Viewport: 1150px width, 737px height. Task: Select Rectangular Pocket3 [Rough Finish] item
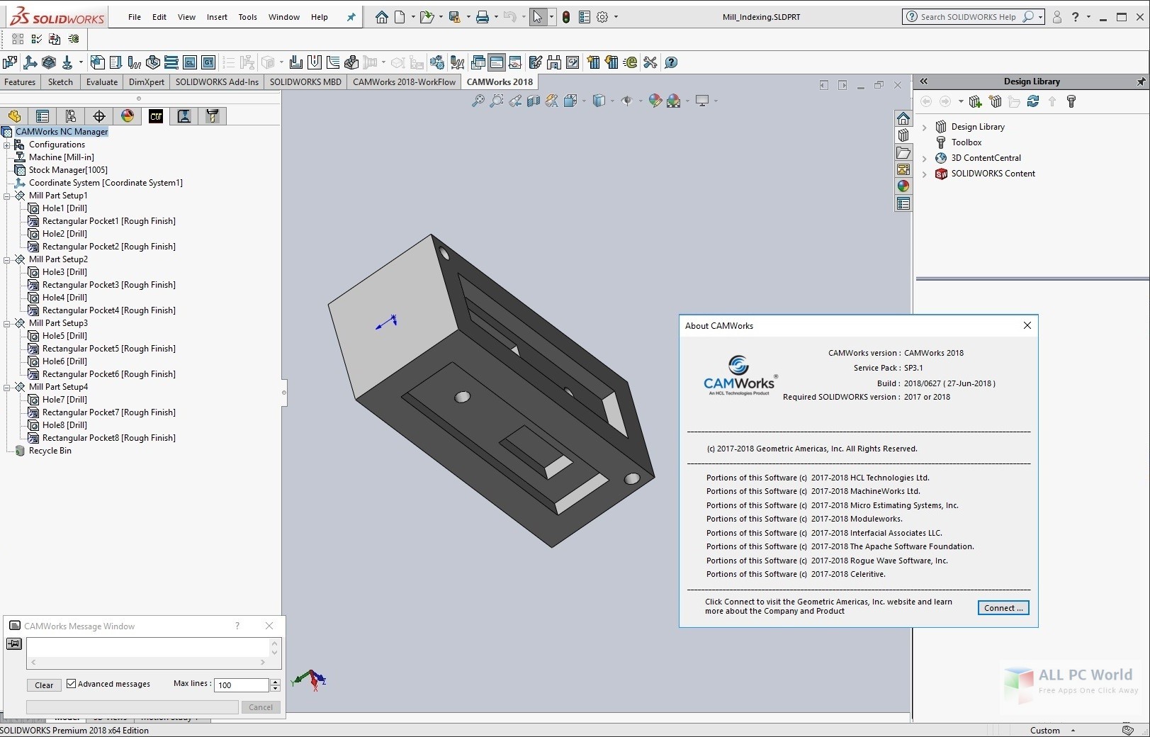pyautogui.click(x=108, y=285)
